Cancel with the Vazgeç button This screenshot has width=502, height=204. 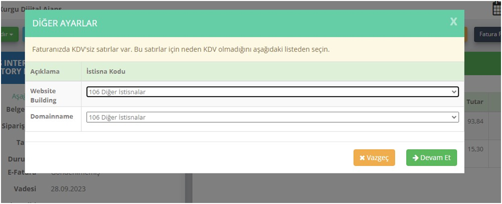374,157
